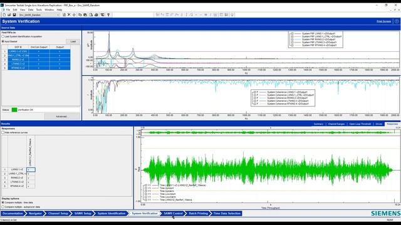The width and height of the screenshot is (401, 225).
Task: Click the help pointer toolbar icon
Action: point(108,15)
